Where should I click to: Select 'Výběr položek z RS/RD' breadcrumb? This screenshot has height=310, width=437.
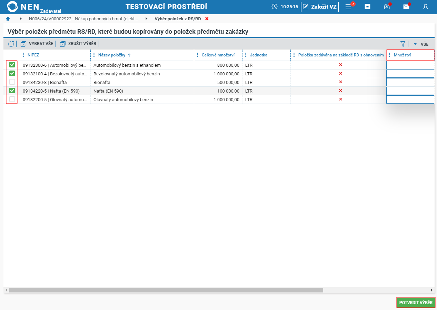tap(178, 19)
